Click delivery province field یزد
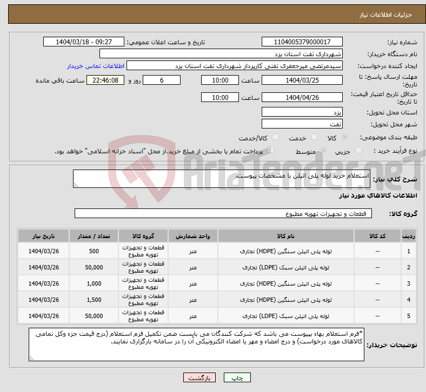The image size is (426, 392). click(x=302, y=112)
